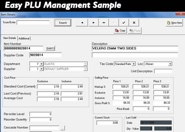Viewport: 185px width, 132px height.
Task: Click Last Sold Date field
Action: point(156,122)
